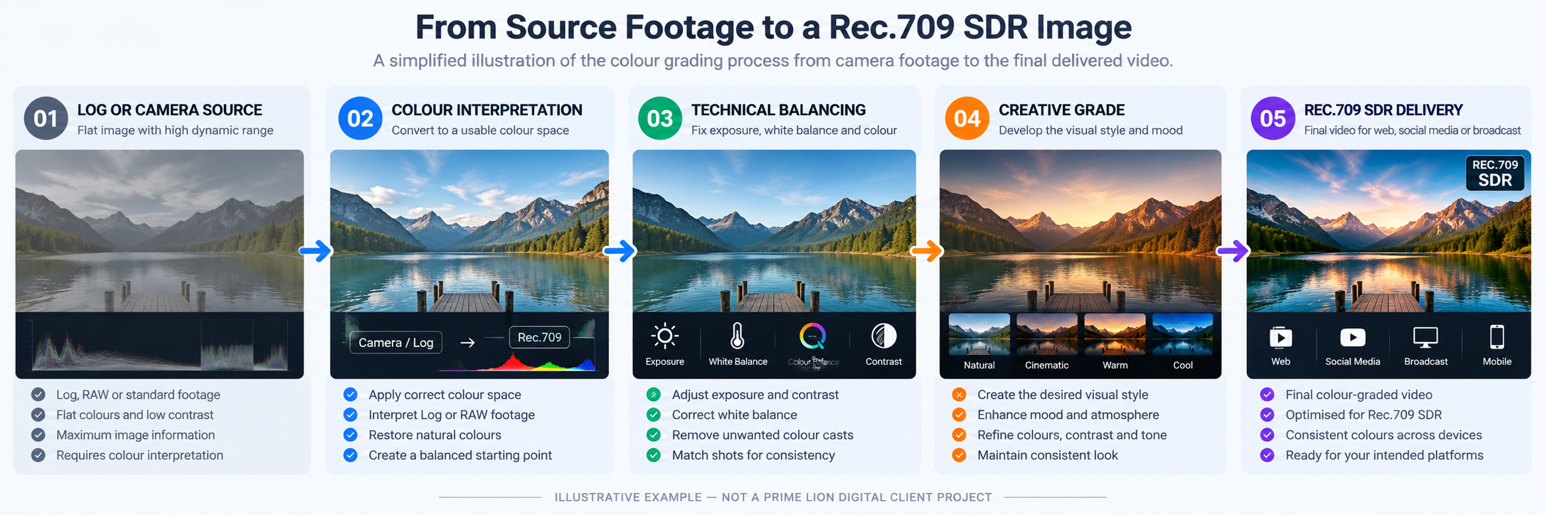Select the White Balance thermometer icon

pyautogui.click(x=738, y=336)
